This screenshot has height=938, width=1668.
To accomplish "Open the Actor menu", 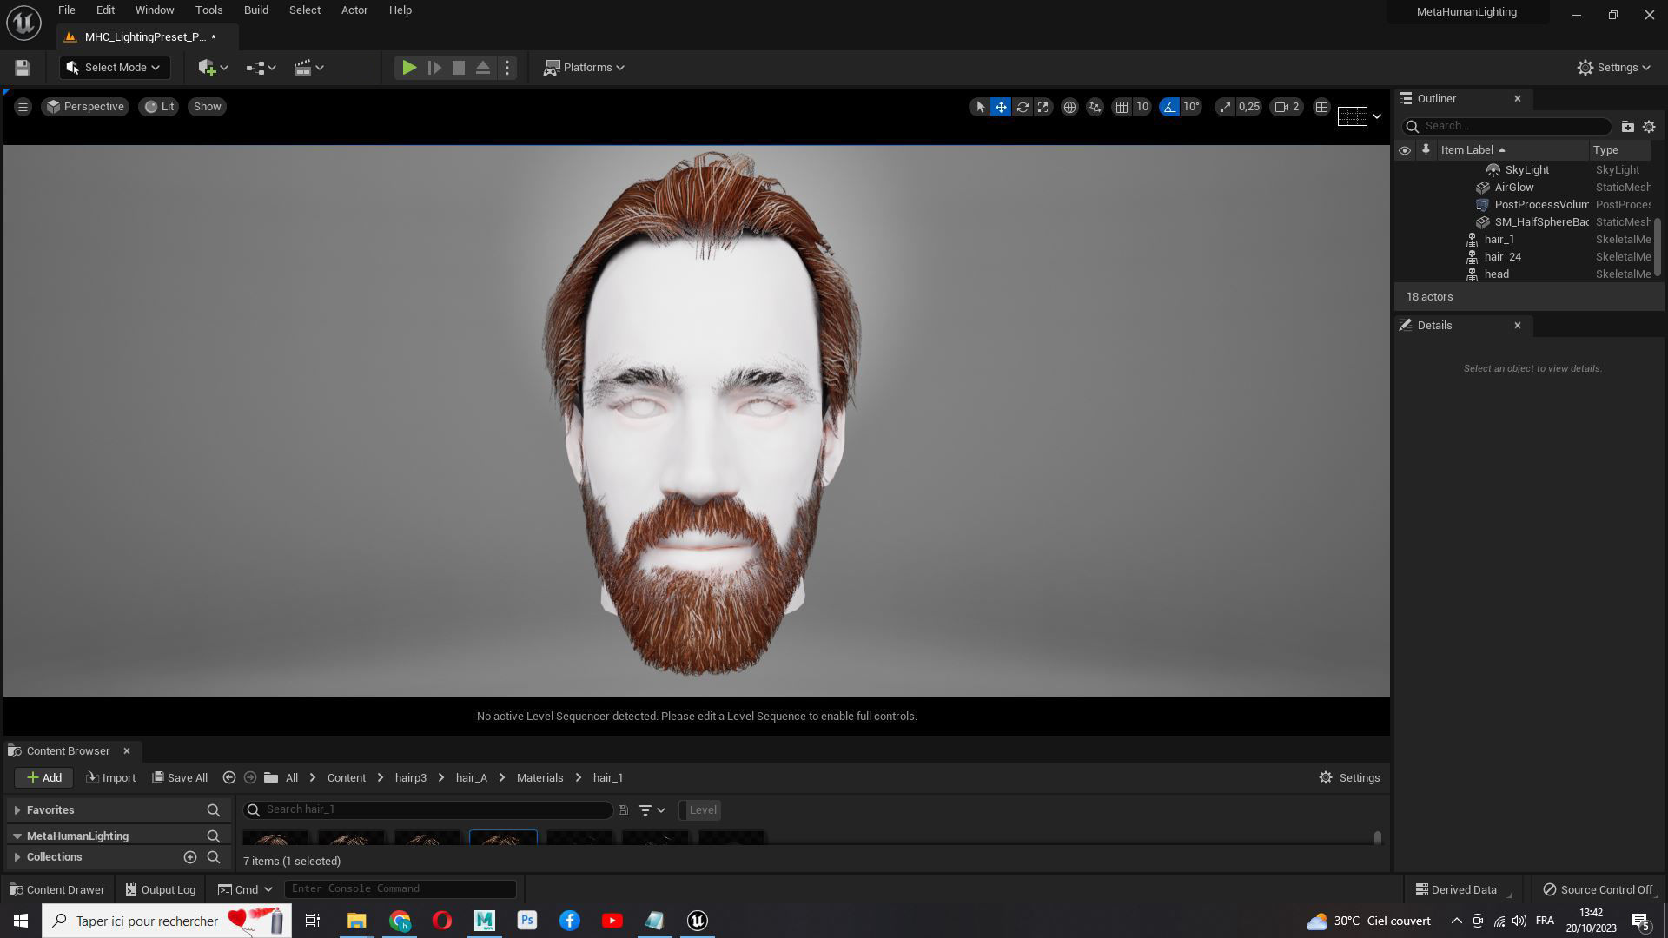I will 354,10.
